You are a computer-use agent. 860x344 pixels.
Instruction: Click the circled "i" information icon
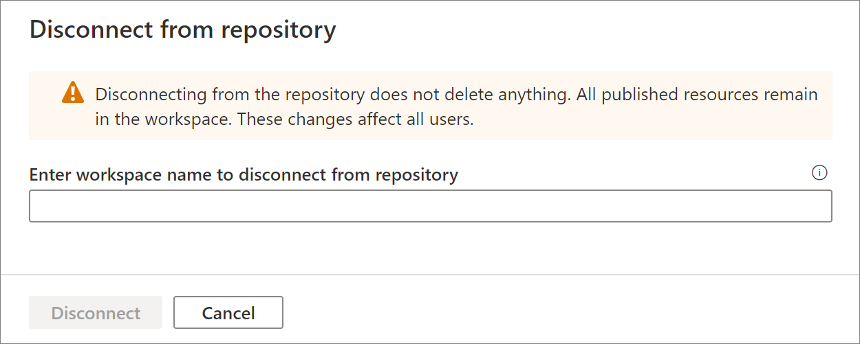tap(819, 173)
